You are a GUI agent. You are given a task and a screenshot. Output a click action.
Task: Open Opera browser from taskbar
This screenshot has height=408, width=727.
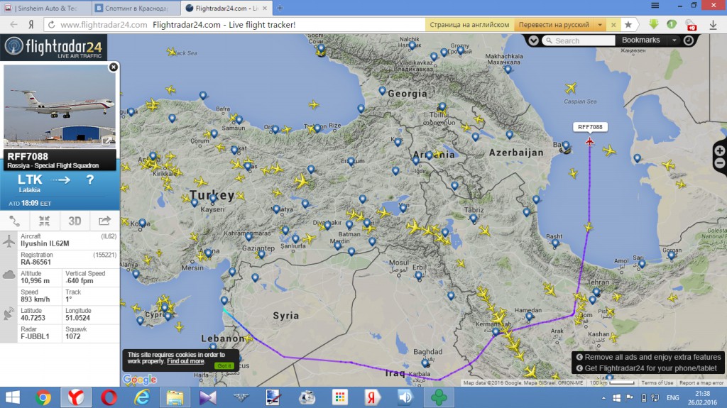coord(109,398)
